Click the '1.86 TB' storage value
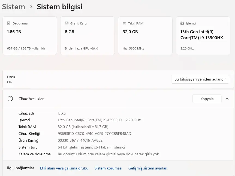This screenshot has height=176, width=235. point(14,32)
